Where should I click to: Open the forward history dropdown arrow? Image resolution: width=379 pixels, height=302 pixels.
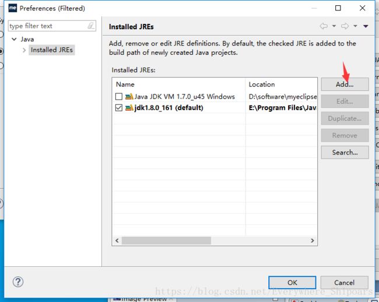coord(355,26)
